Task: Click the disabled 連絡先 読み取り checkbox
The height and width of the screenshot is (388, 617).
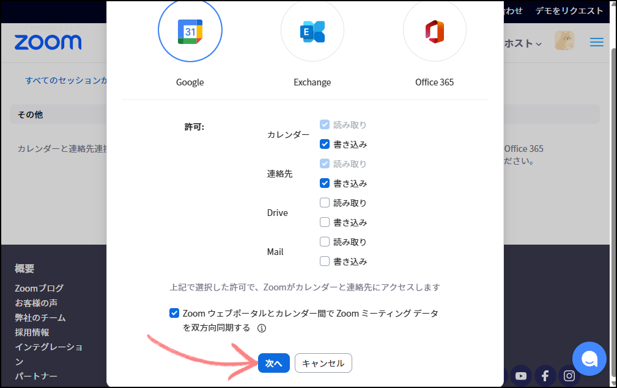Action: [x=325, y=163]
